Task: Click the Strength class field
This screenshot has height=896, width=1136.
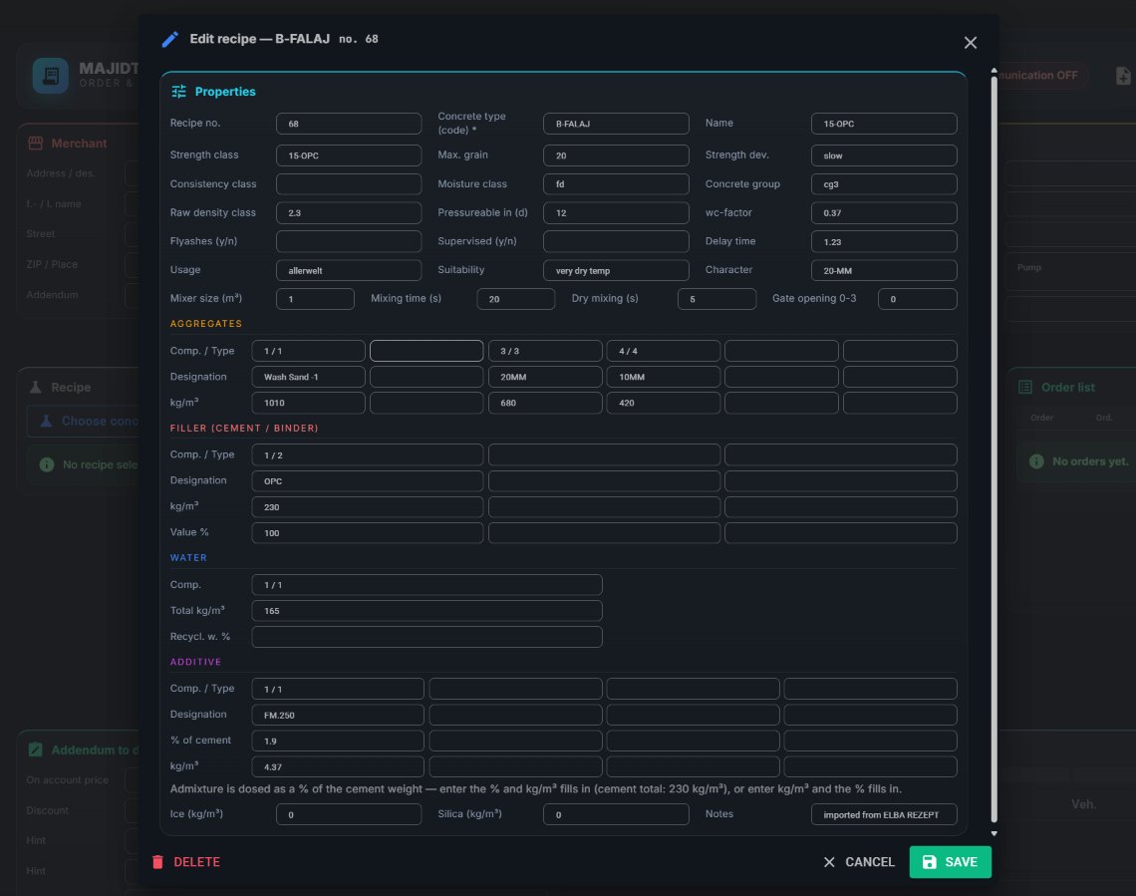Action: [x=349, y=155]
